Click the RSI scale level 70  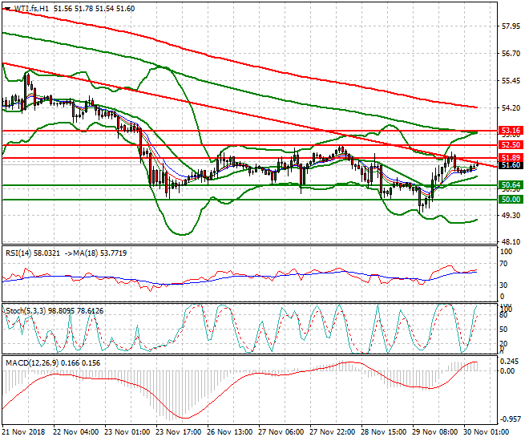503,264
